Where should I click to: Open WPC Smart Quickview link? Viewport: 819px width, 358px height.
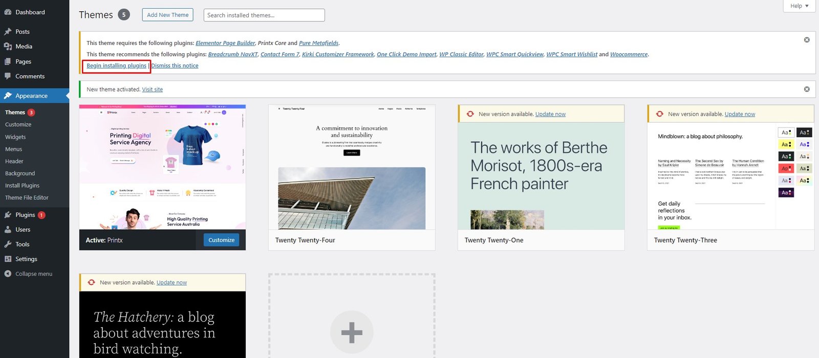pyautogui.click(x=515, y=54)
